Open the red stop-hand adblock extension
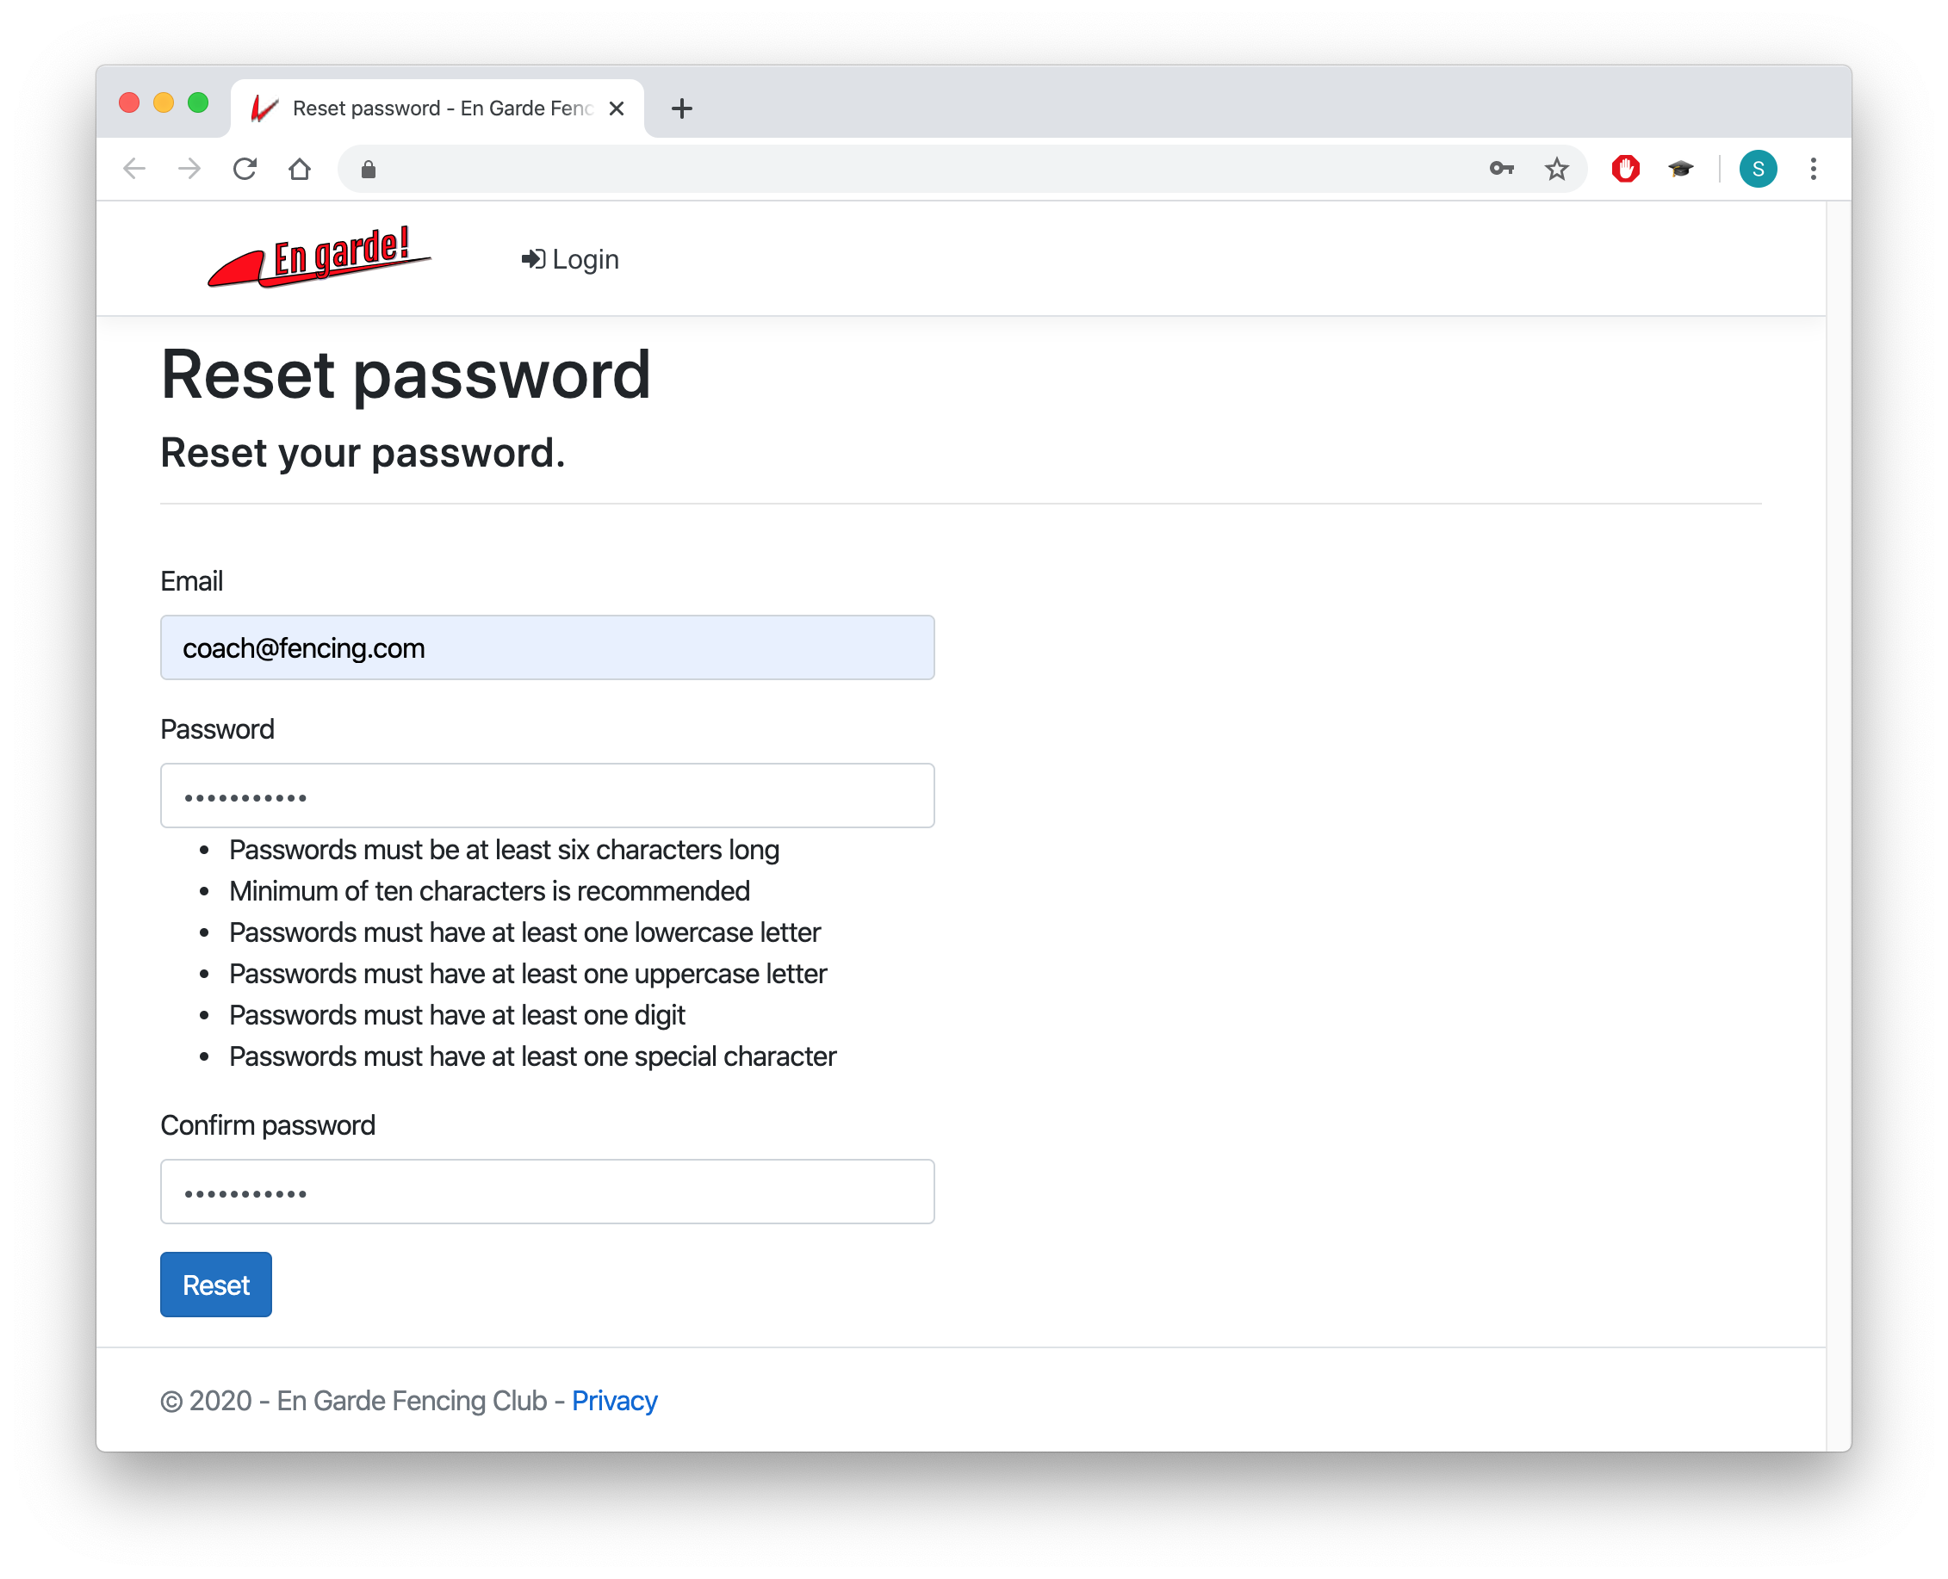The height and width of the screenshot is (1579, 1948). tap(1625, 169)
